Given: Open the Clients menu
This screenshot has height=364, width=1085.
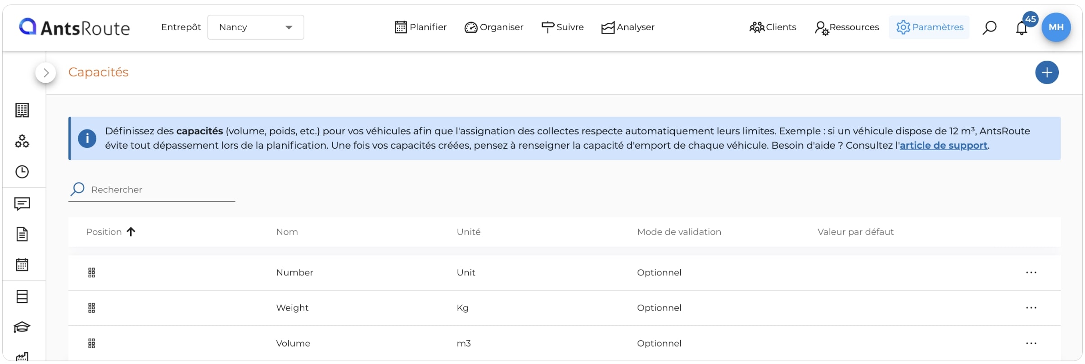Looking at the screenshot, I should tap(773, 27).
